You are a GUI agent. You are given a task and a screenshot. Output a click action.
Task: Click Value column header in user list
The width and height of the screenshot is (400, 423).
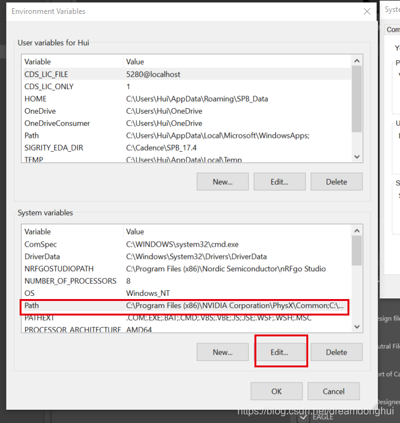pyautogui.click(x=238, y=62)
